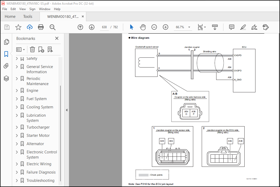
Task: Switch to the Home tab
Action: click(10, 17)
